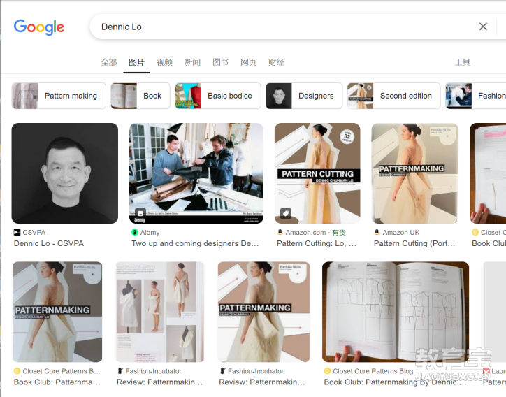
Task: Click the Alamy source favicon
Action: (x=135, y=232)
